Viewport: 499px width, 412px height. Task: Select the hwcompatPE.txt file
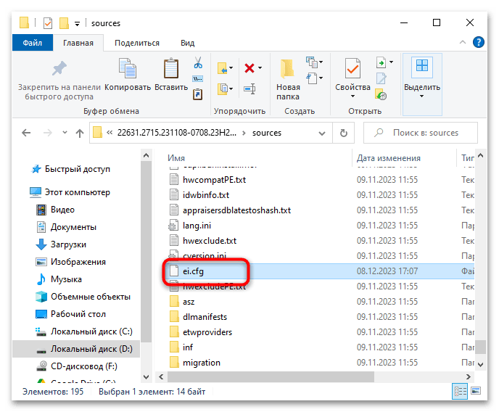(x=214, y=180)
